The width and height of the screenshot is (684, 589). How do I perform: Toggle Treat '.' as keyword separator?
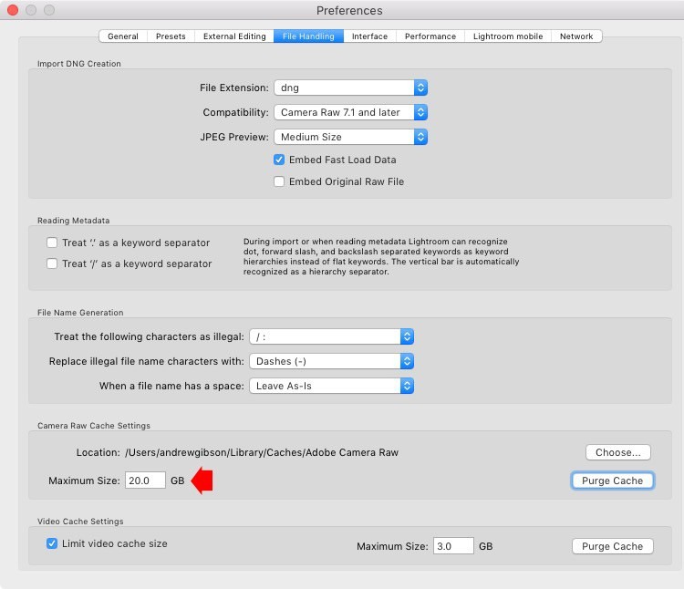pos(52,243)
